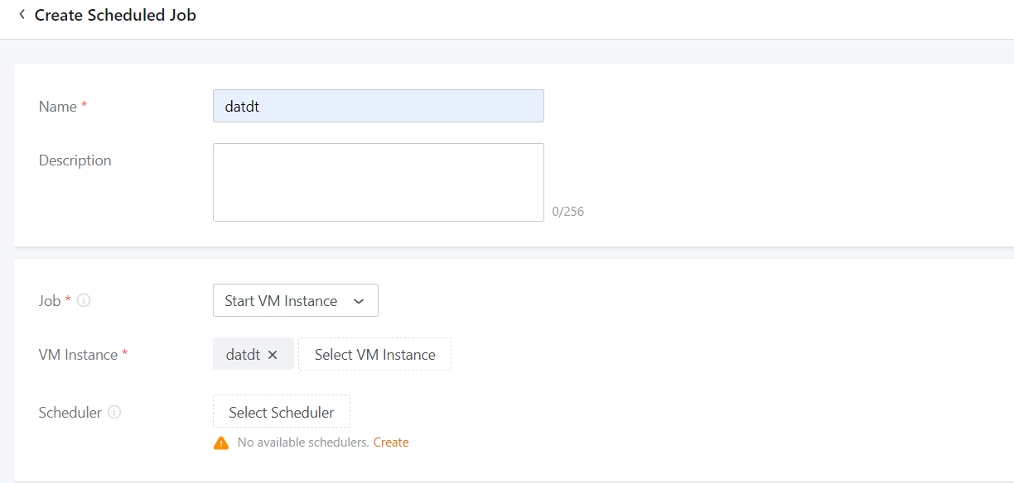Open the Select Scheduler picker

tap(282, 412)
